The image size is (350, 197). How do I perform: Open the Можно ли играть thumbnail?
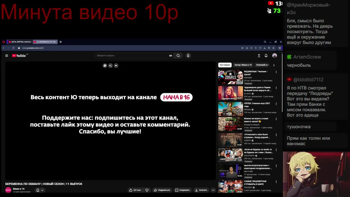click(x=230, y=124)
